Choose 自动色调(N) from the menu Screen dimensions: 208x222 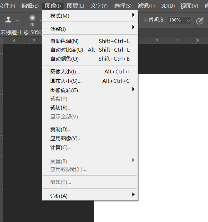90,41
